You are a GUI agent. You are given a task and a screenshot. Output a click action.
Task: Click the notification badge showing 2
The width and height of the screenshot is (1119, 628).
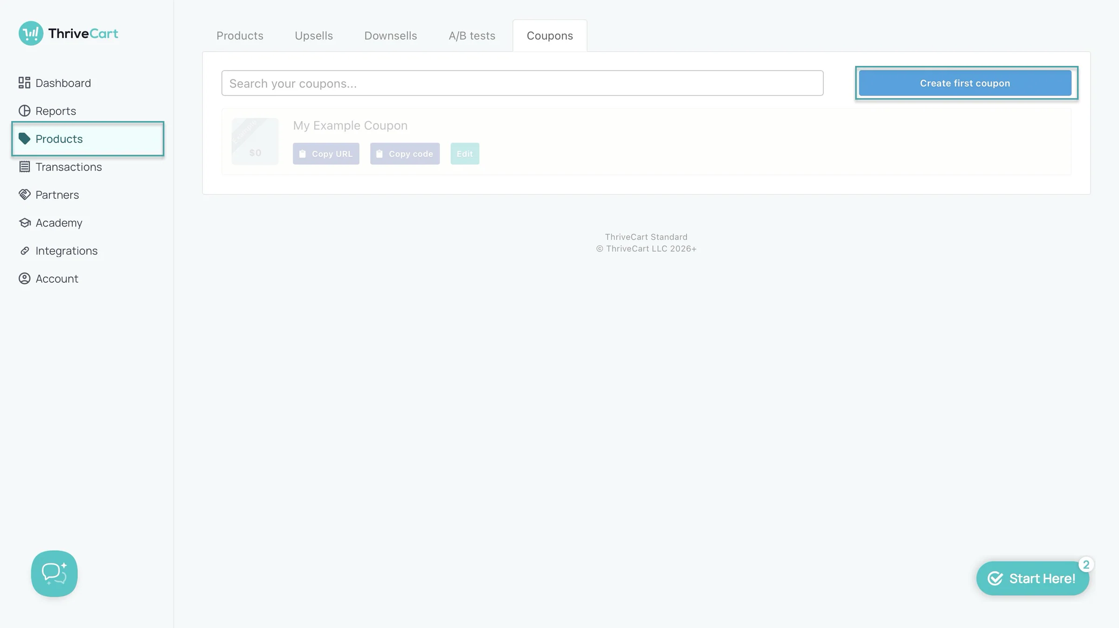1086,565
